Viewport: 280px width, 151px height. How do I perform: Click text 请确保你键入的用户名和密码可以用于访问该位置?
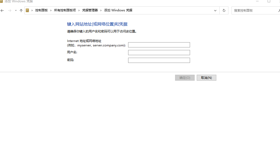click(102, 31)
